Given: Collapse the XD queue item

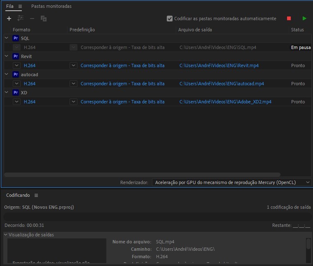Looking at the screenshot, I should (6, 93).
